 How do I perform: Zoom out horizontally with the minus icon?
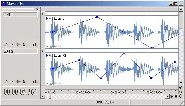coord(176,97)
